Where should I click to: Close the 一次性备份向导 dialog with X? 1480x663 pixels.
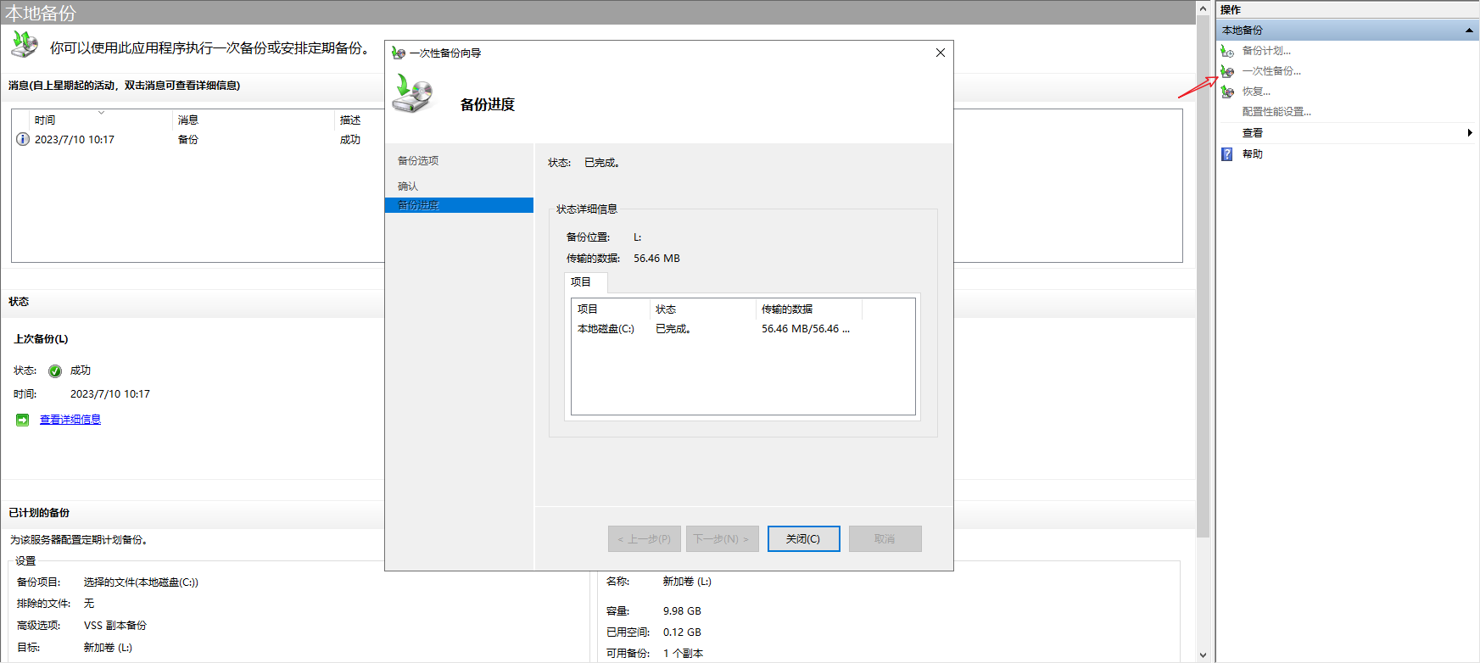click(940, 53)
